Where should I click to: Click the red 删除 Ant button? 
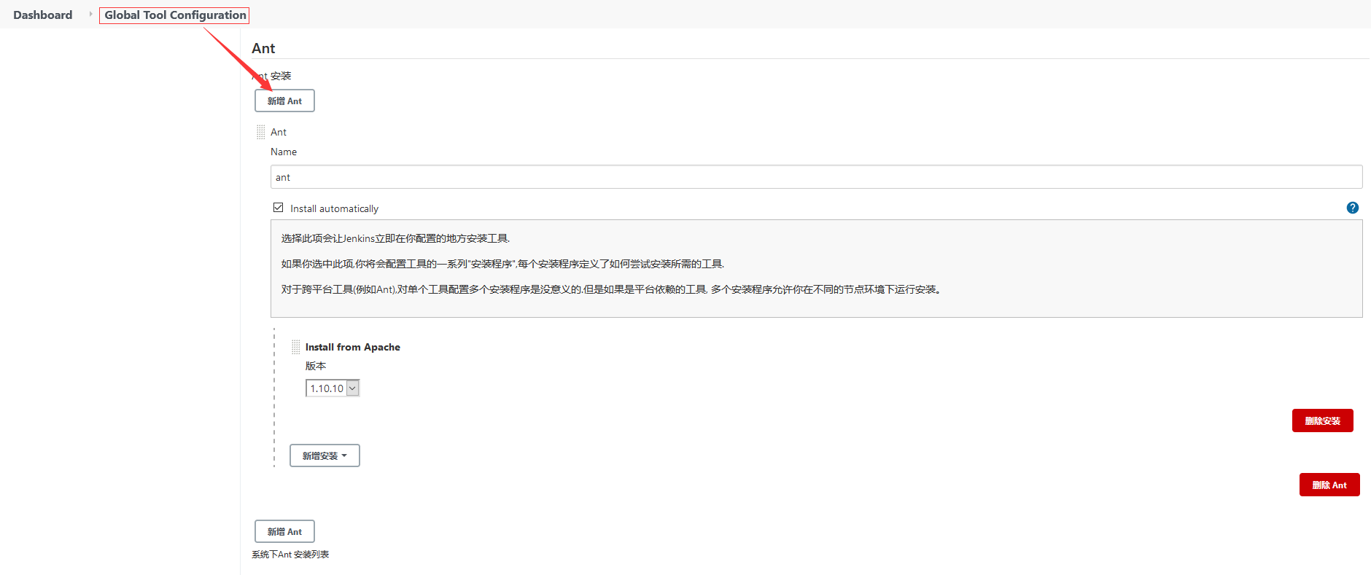1329,485
